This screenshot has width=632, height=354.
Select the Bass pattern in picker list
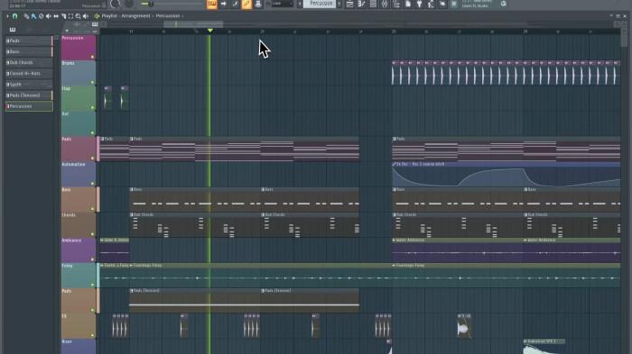click(29, 51)
